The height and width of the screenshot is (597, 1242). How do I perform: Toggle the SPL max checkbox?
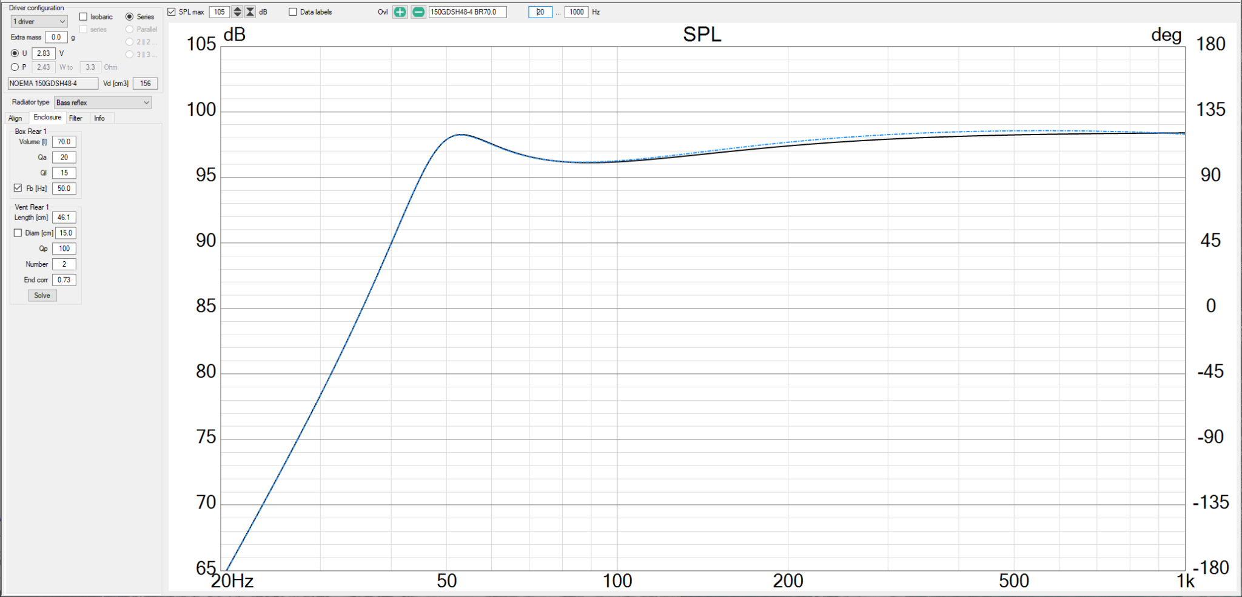(172, 12)
